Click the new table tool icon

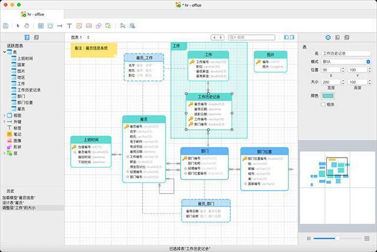(x=41, y=26)
